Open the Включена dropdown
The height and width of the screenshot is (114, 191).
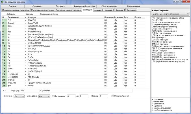coord(19,96)
